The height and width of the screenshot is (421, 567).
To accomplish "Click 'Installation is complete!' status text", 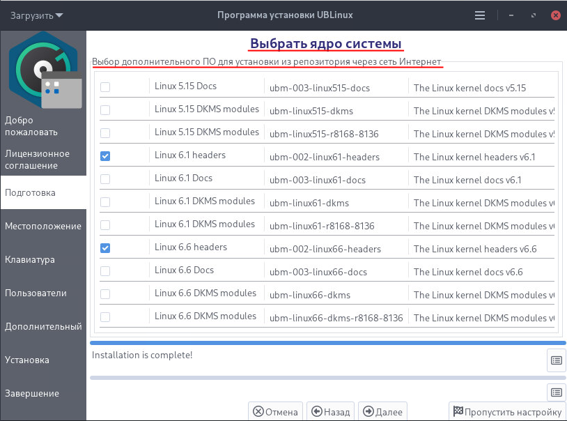I will click(142, 355).
